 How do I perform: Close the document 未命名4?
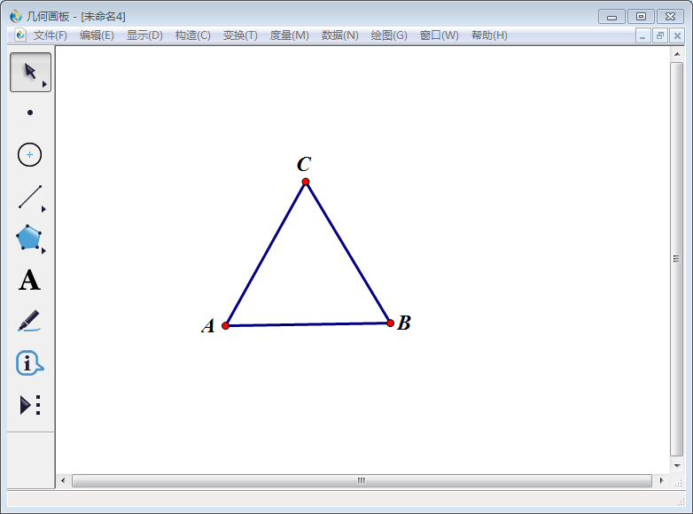(x=677, y=35)
